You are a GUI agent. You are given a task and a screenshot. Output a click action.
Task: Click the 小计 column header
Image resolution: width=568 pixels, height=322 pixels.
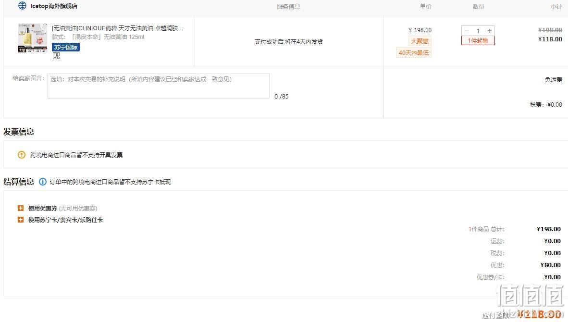coord(556,7)
